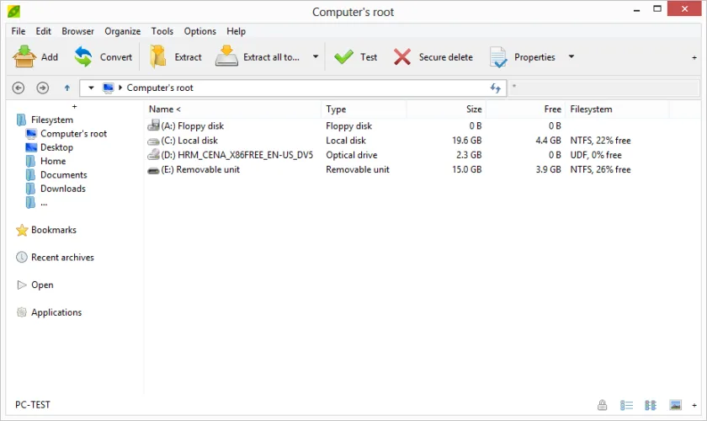
Task: Select the Extract toolbar icon
Action: tap(158, 57)
